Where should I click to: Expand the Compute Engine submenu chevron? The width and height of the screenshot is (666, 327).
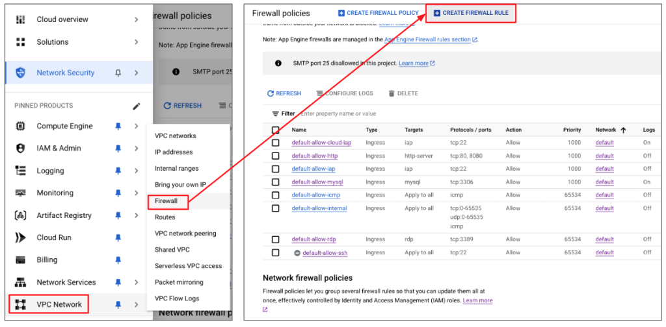137,127
